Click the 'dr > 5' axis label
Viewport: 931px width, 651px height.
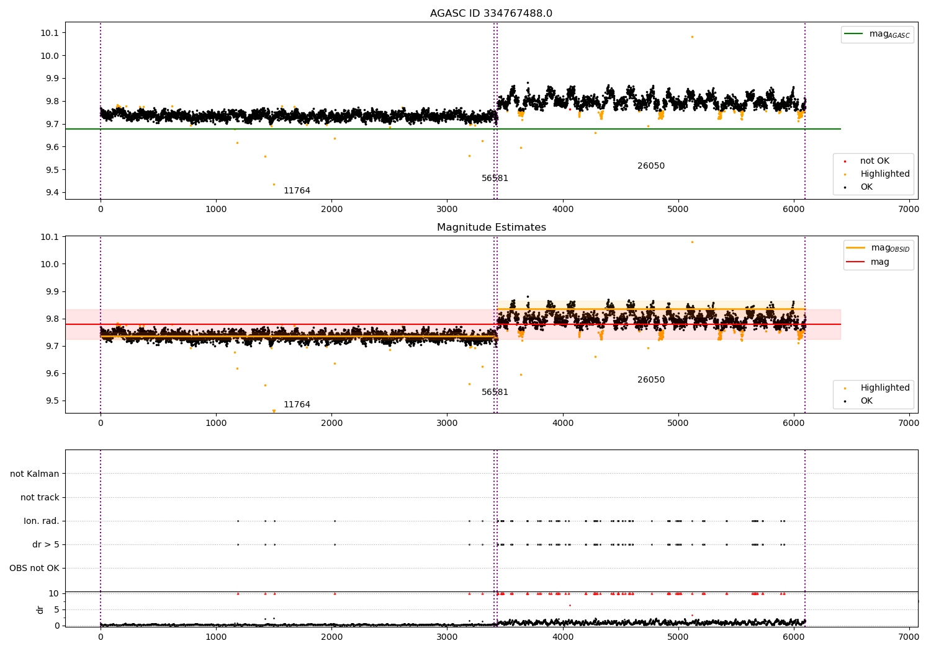46,545
